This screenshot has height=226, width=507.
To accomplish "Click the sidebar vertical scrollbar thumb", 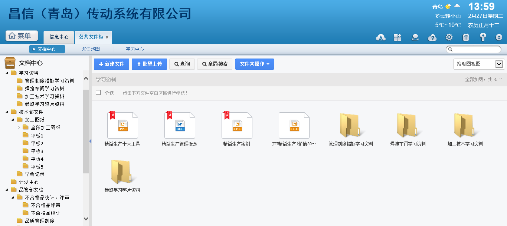I will pos(86,131).
